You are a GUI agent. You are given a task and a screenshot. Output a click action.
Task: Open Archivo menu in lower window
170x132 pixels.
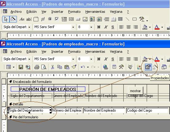[16, 52]
